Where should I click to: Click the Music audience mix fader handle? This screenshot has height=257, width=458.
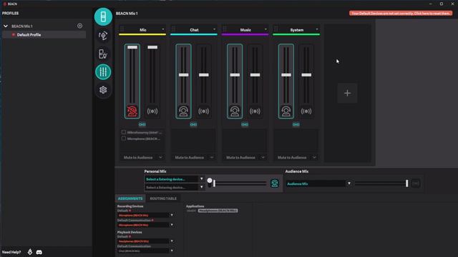point(255,75)
